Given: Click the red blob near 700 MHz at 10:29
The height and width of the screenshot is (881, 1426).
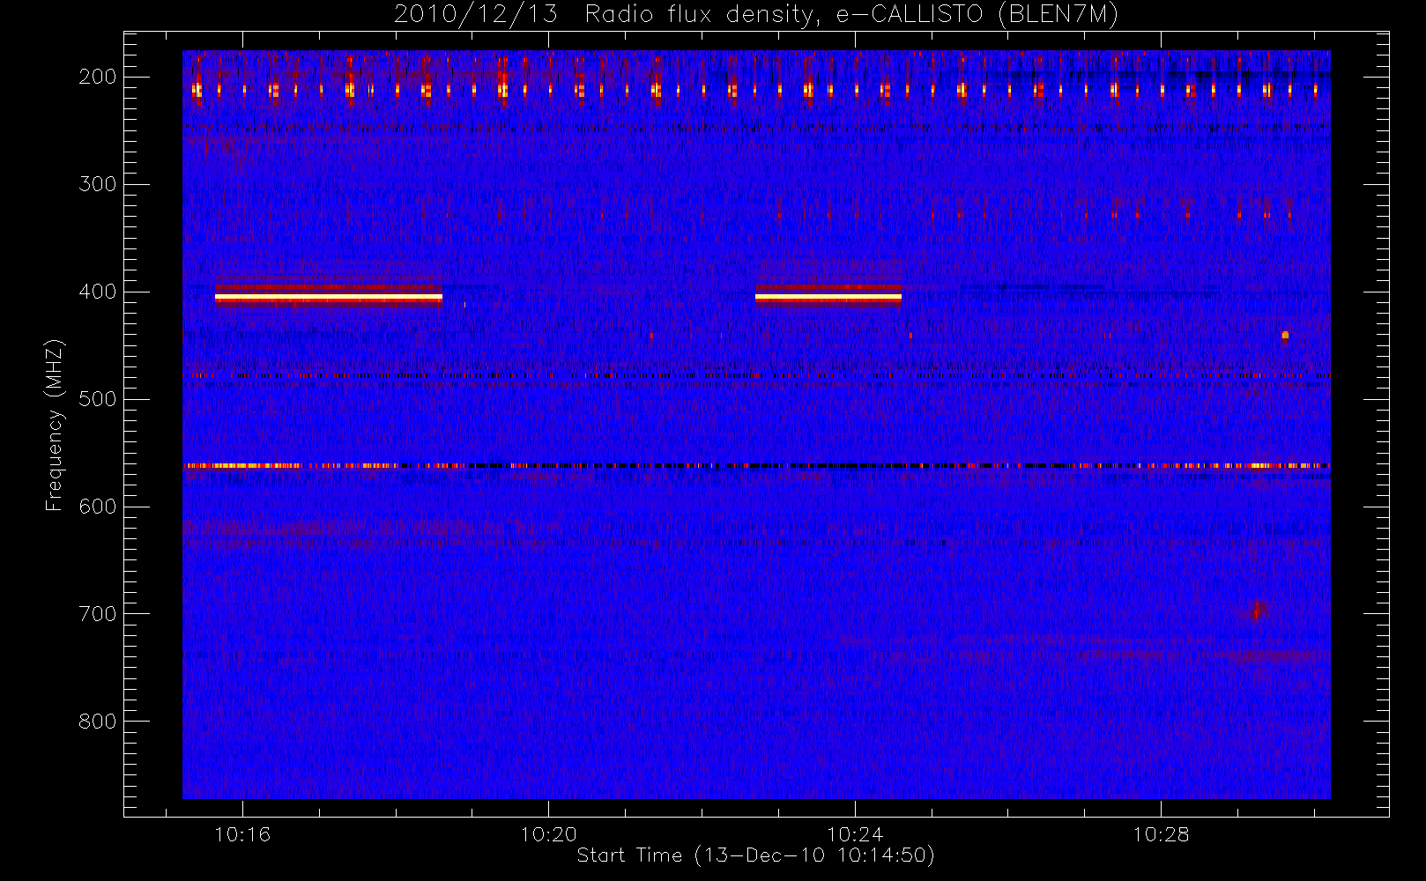Looking at the screenshot, I should point(1258,609).
